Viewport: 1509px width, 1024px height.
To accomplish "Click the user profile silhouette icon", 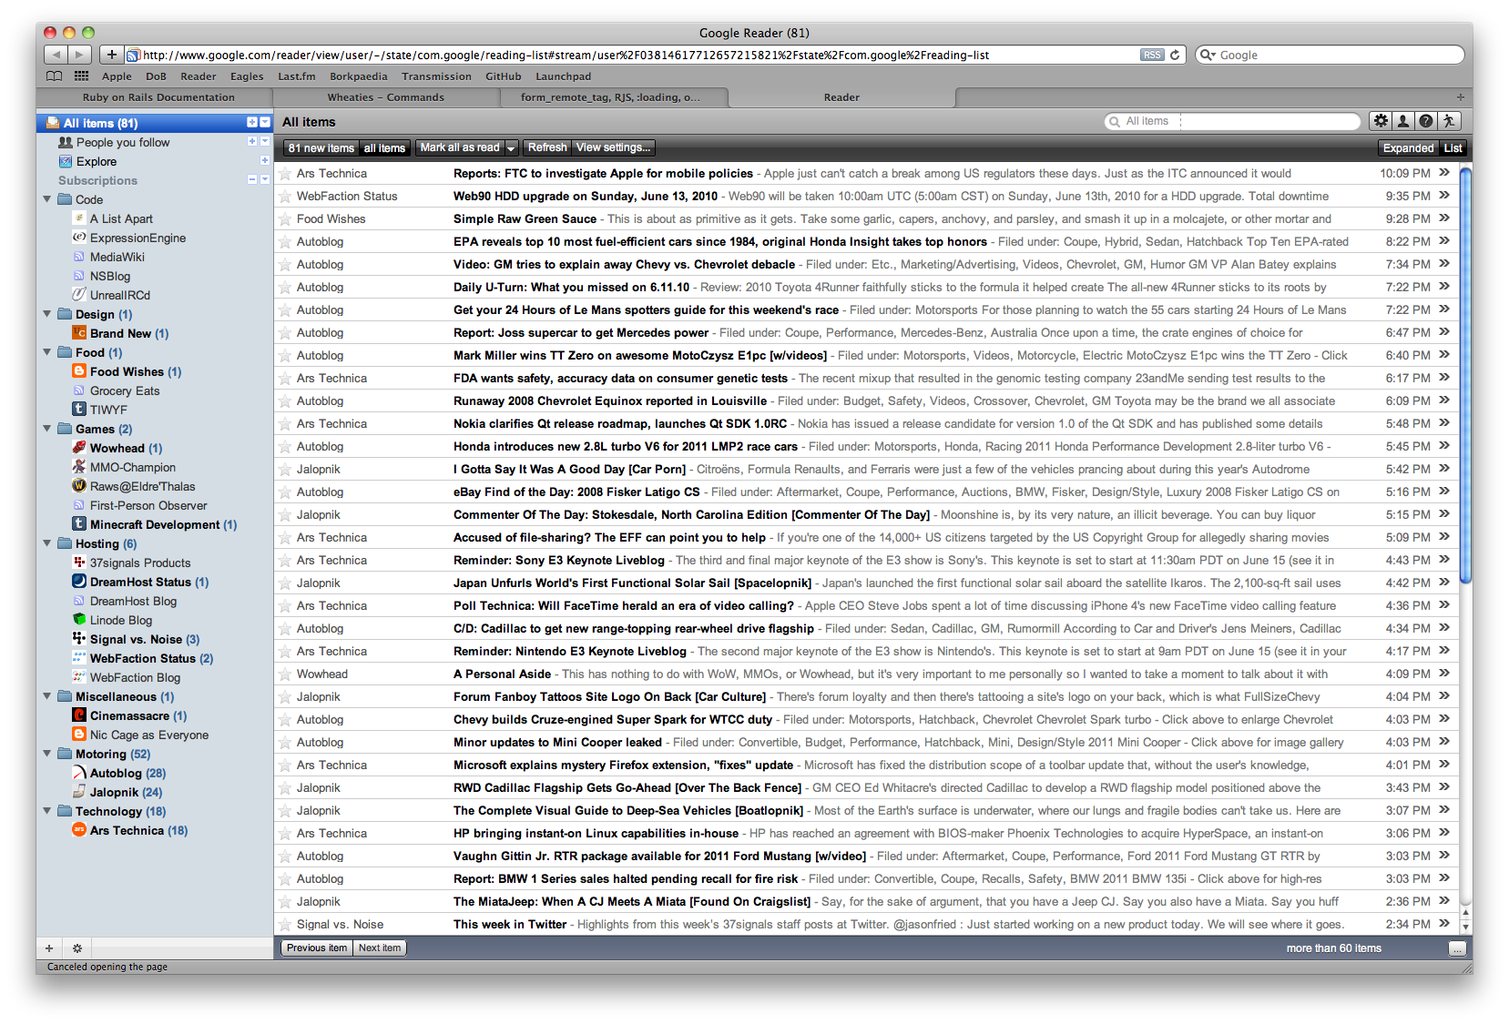I will coord(1403,121).
